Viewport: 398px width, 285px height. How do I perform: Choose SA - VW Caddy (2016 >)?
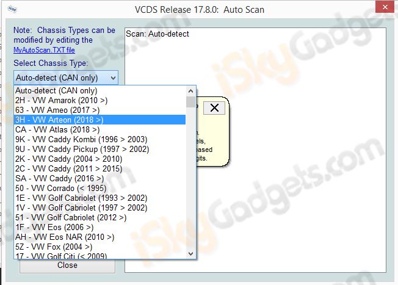99,178
